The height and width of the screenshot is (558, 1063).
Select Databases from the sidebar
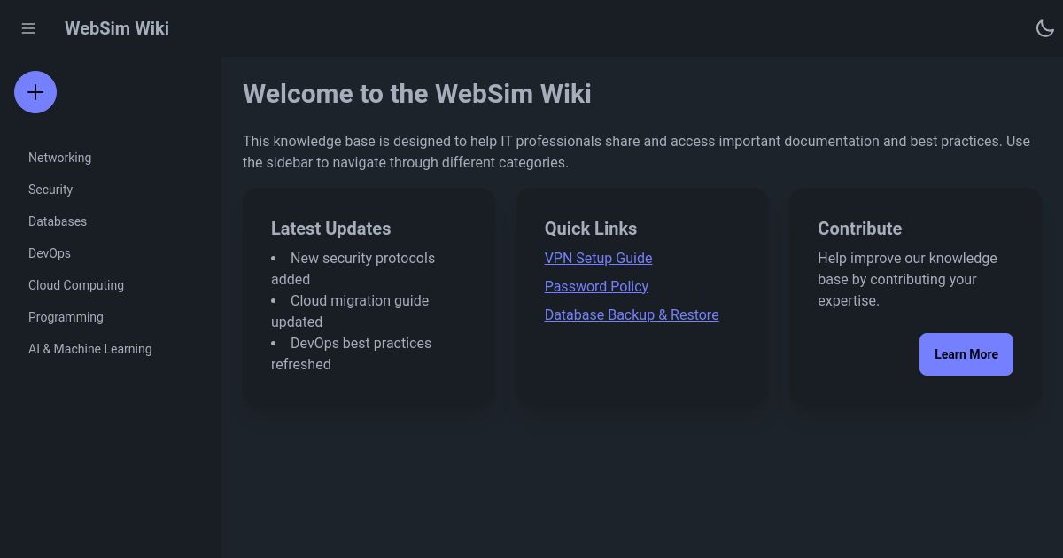[x=58, y=221]
